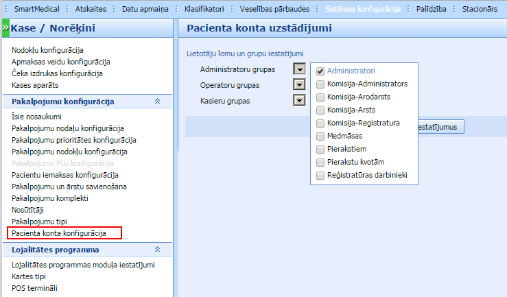507x297 pixels.
Task: Open the Sistēmas konfigurācija menu
Action: [361, 9]
